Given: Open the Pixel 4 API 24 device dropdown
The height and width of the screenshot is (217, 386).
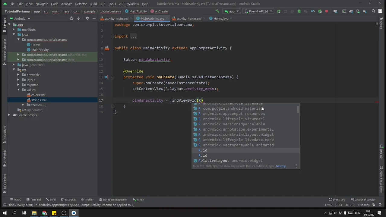Looking at the screenshot, I should [x=258, y=11].
